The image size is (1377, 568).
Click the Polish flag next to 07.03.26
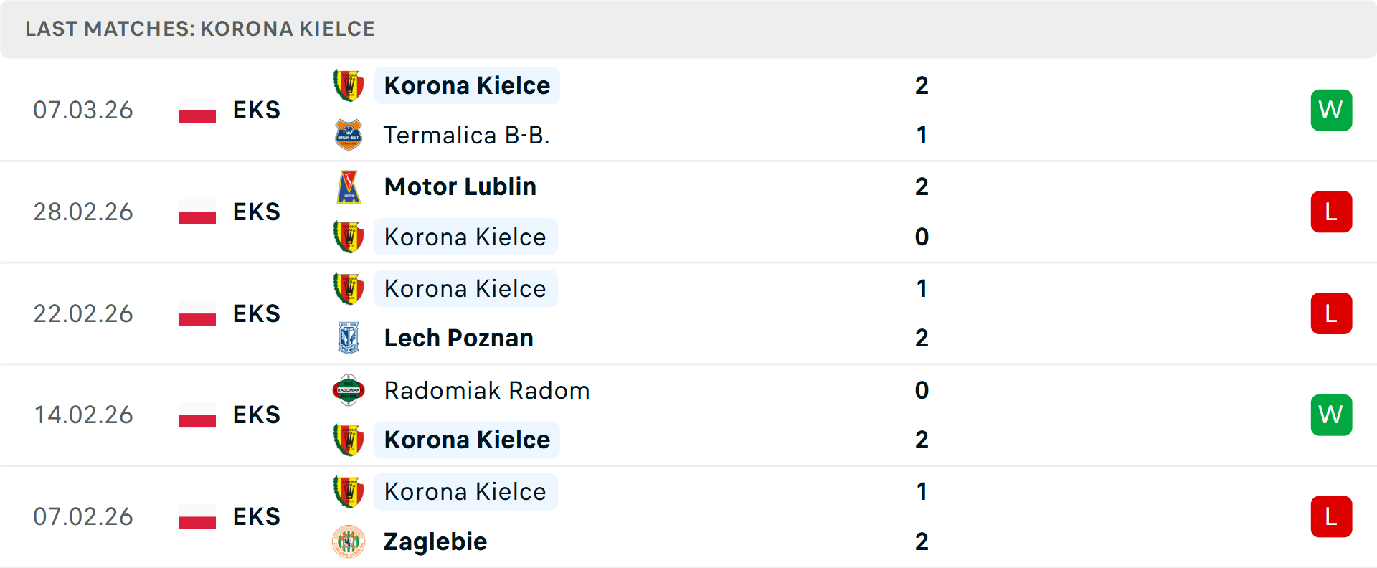[x=197, y=110]
